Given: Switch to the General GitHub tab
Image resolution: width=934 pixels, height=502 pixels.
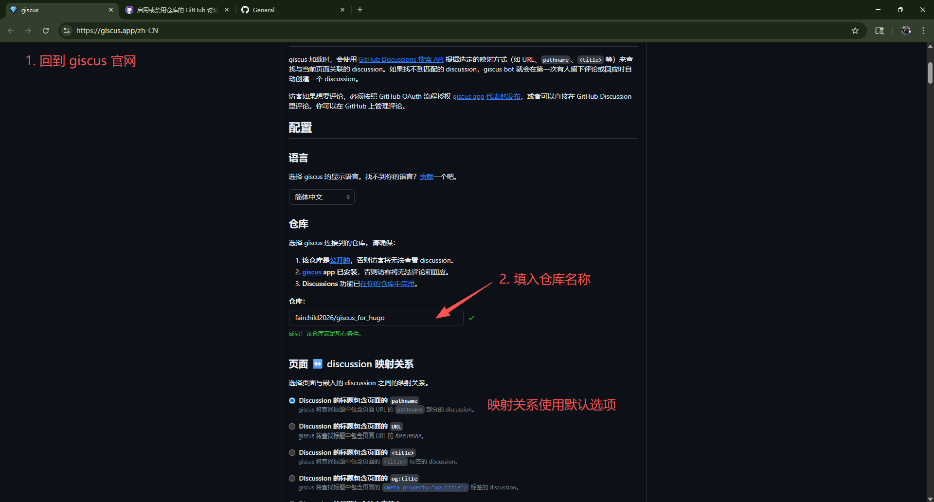Looking at the screenshot, I should pos(292,10).
